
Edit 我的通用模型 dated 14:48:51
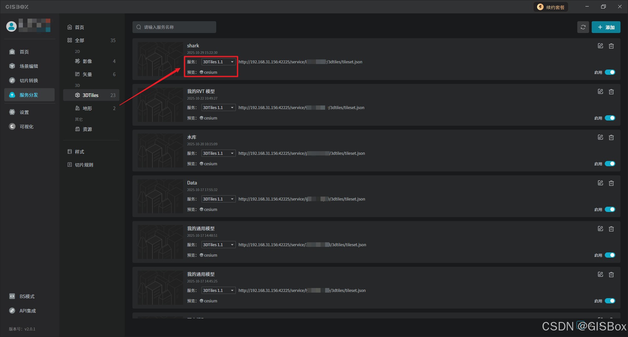coord(600,229)
